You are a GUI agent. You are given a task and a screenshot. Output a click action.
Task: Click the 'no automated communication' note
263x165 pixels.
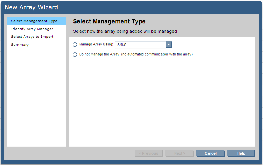click(157, 54)
